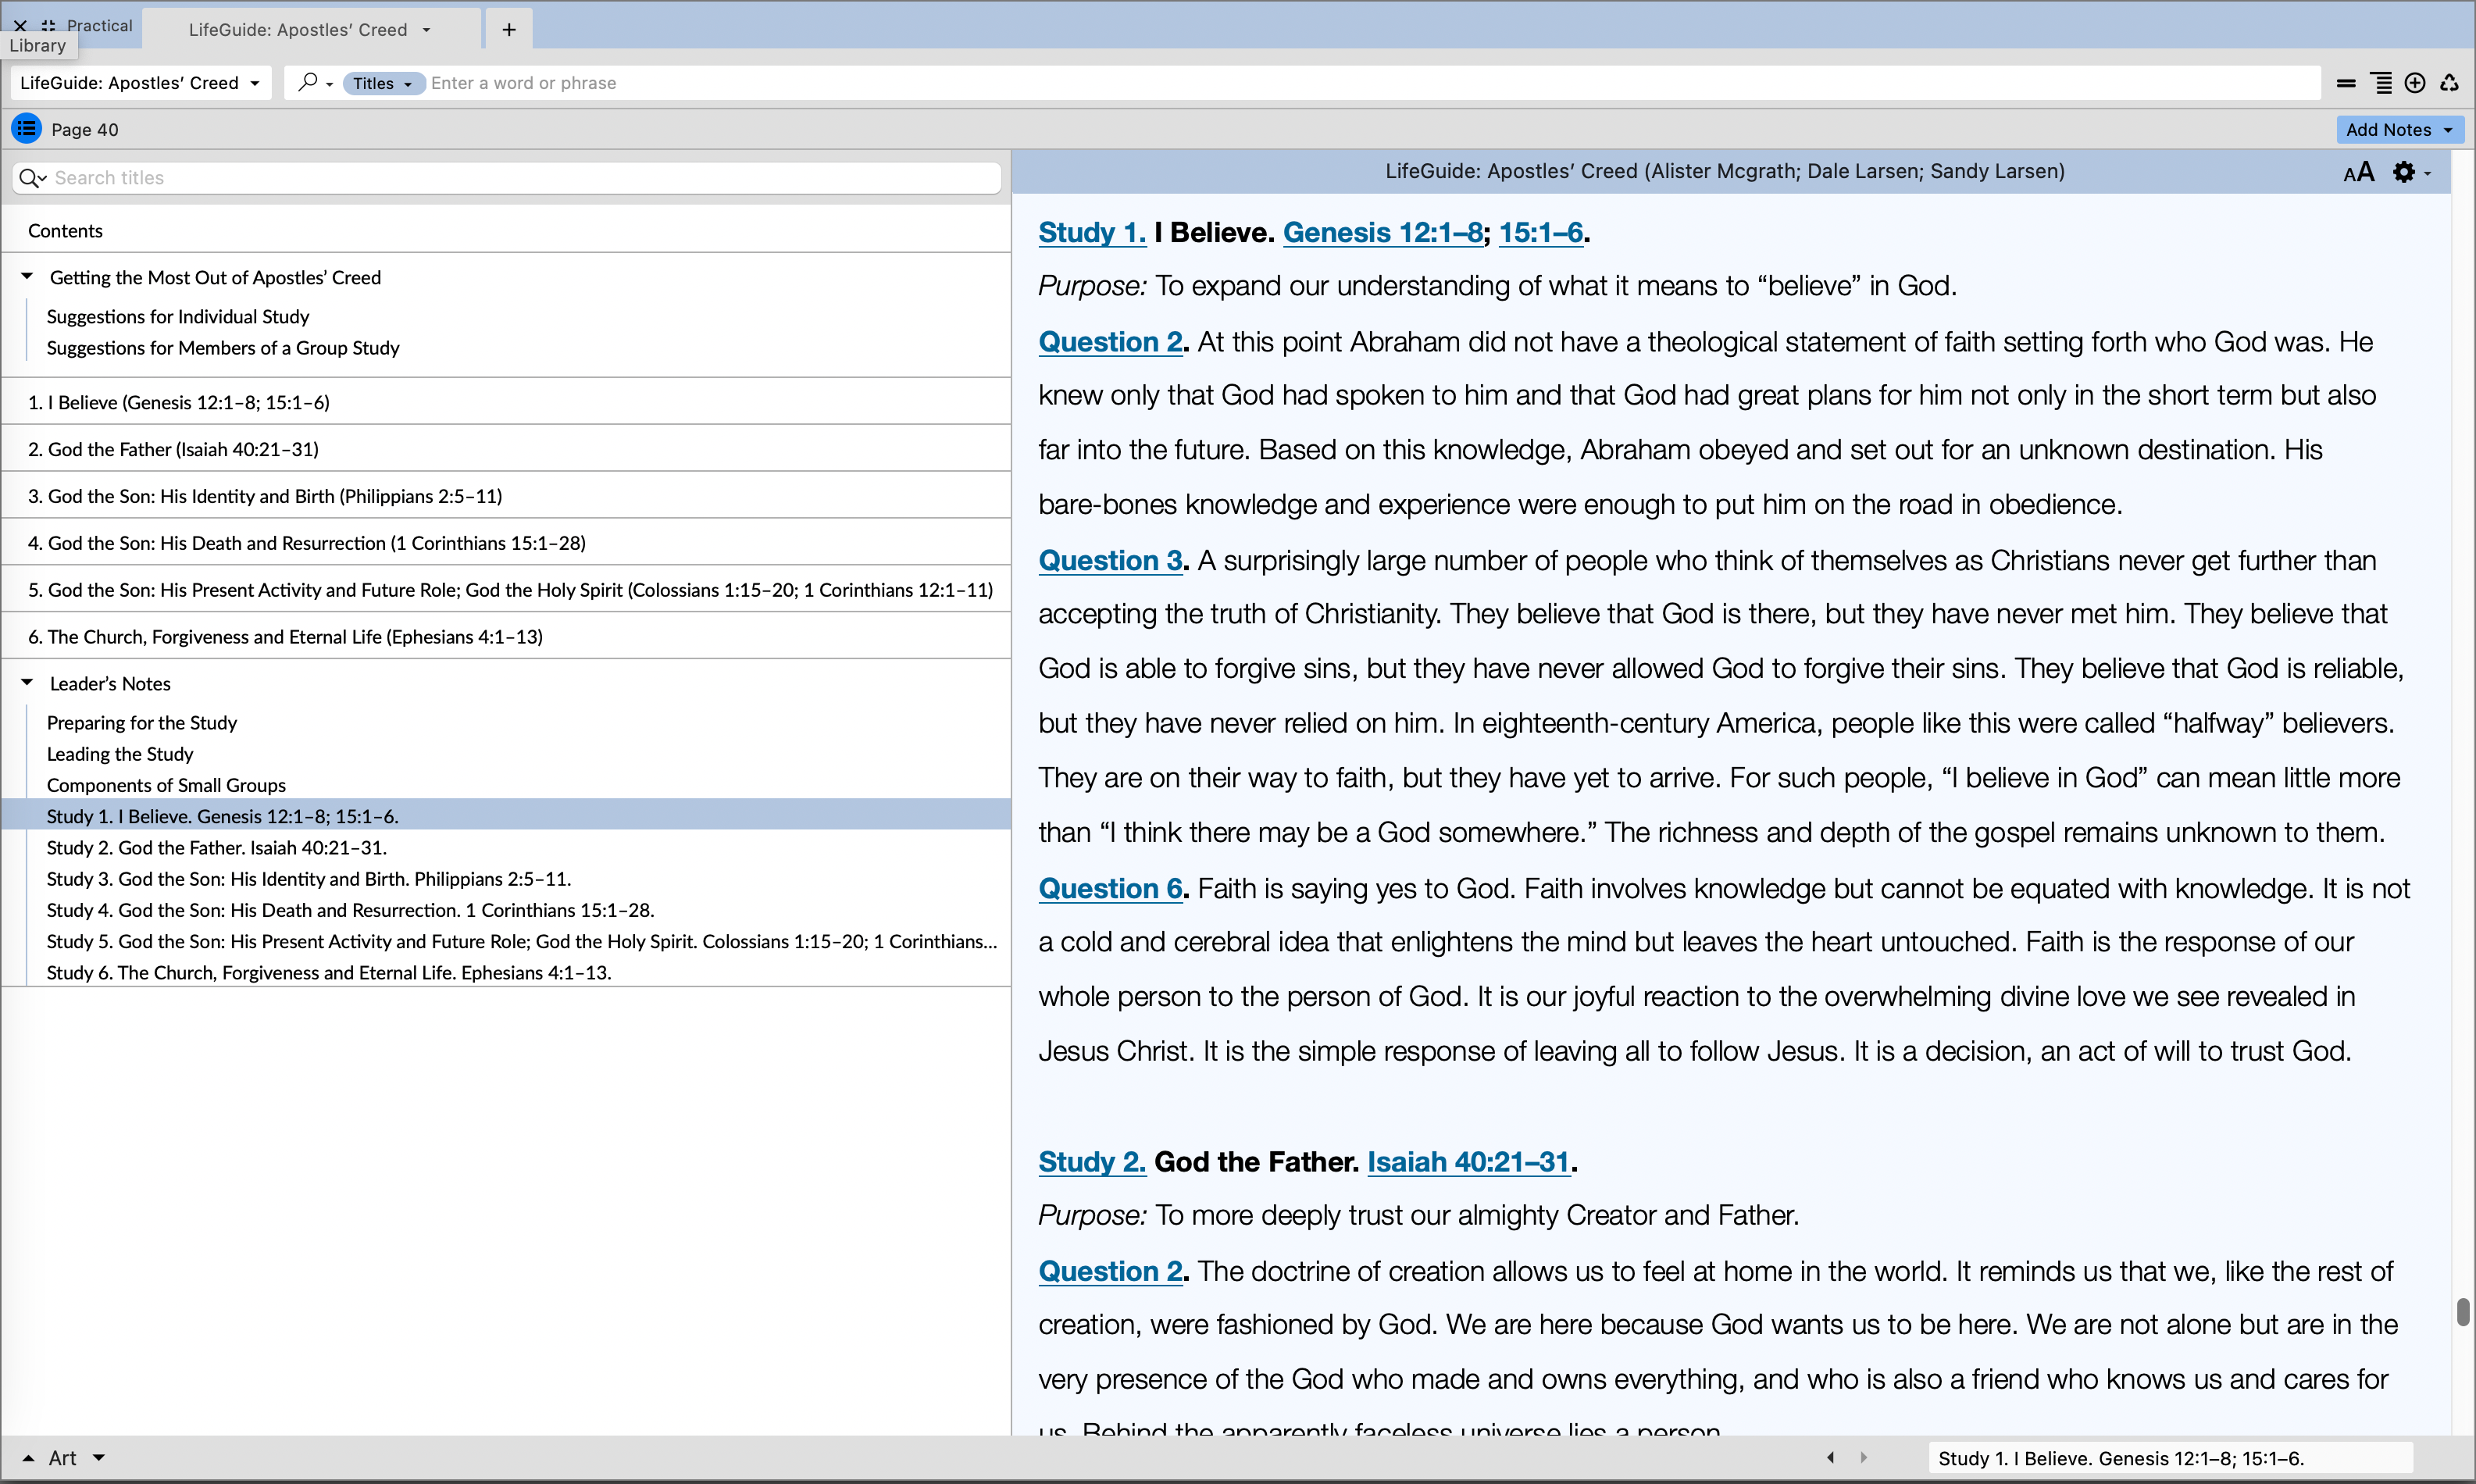This screenshot has height=1484, width=2476.
Task: Collapse Getting the Most Out of Apostles' Creed
Action: pyautogui.click(x=27, y=276)
